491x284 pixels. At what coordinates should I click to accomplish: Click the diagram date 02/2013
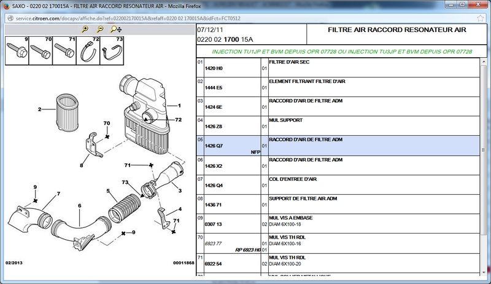pyautogui.click(x=14, y=262)
